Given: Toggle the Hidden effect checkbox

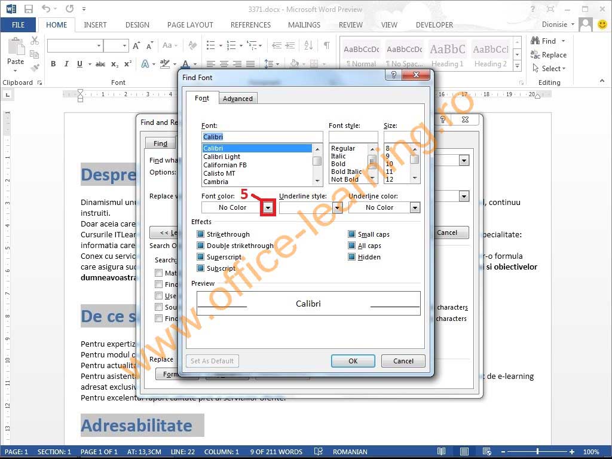Looking at the screenshot, I should tap(351, 257).
